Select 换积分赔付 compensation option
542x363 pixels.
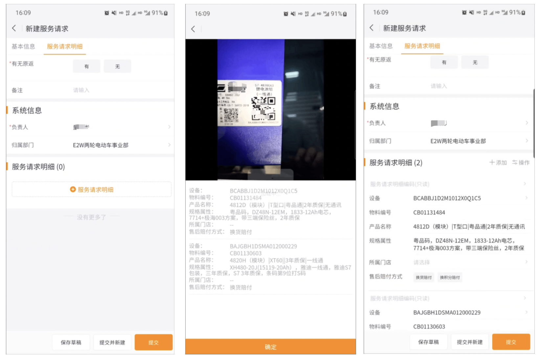coord(450,277)
